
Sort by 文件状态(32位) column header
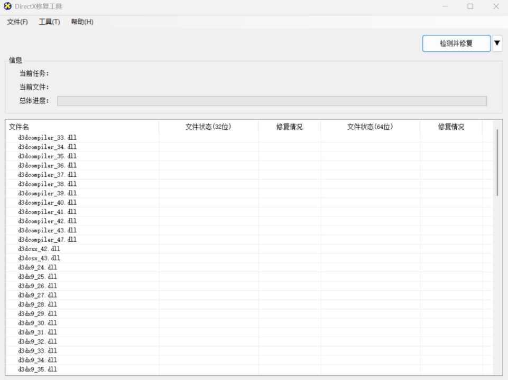pos(208,127)
